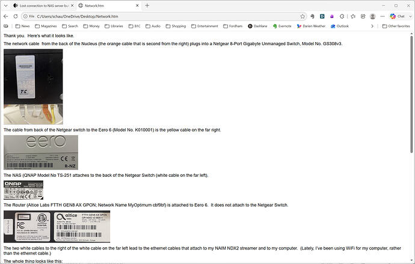Image resolution: width=415 pixels, height=264 pixels.
Task: Open the Shopping favorites folder
Action: (176, 26)
